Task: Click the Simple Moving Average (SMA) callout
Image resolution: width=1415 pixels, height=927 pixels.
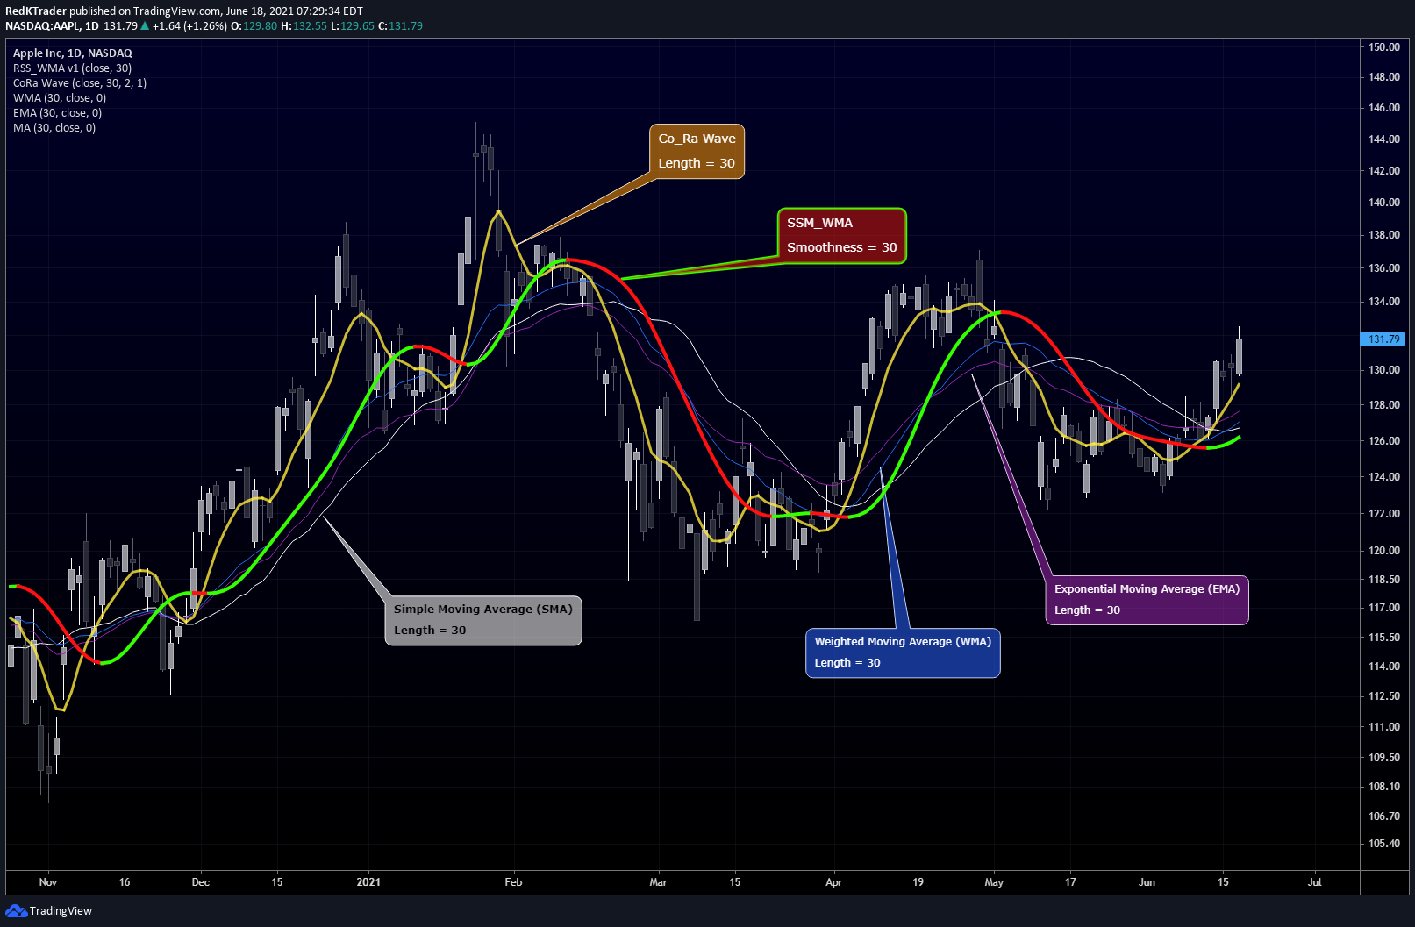Action: [x=482, y=619]
